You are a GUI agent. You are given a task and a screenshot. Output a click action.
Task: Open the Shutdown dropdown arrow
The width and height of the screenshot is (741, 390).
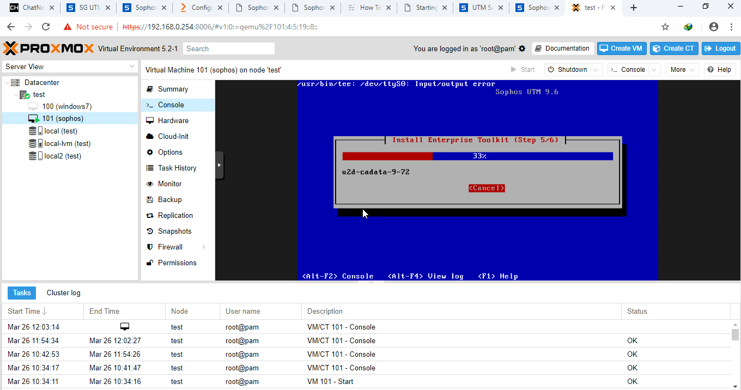pyautogui.click(x=596, y=70)
